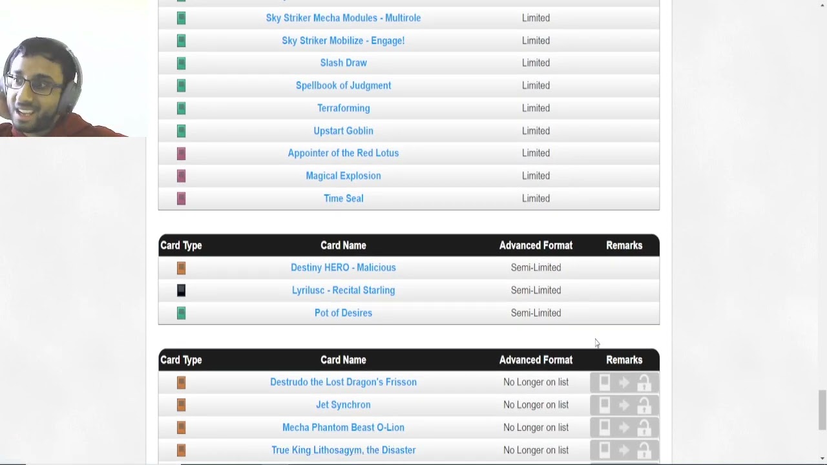Image resolution: width=827 pixels, height=465 pixels.
Task: Click remarks unlock graphic in True King Lithosagym row
Action: pyautogui.click(x=624, y=450)
